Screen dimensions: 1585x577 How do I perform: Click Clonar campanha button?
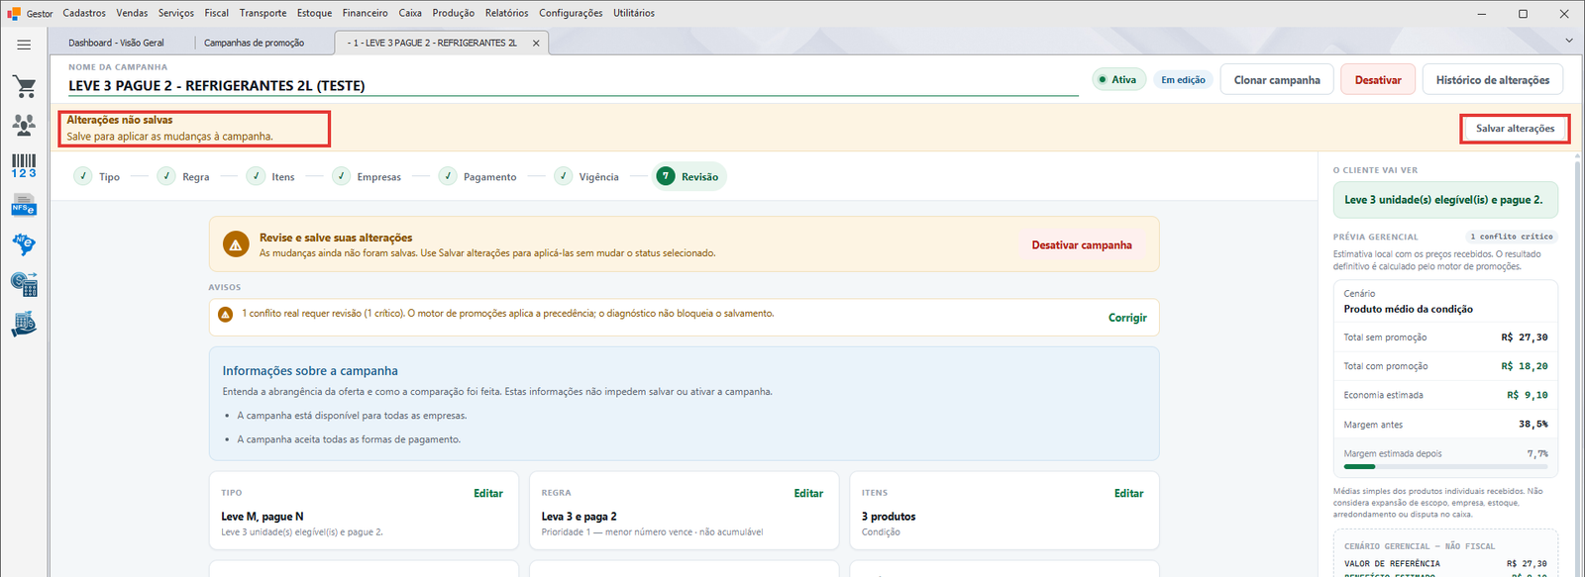point(1277,80)
